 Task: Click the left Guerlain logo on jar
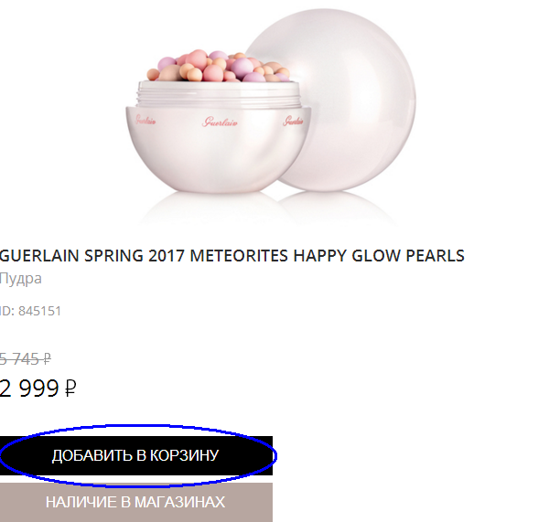click(145, 121)
